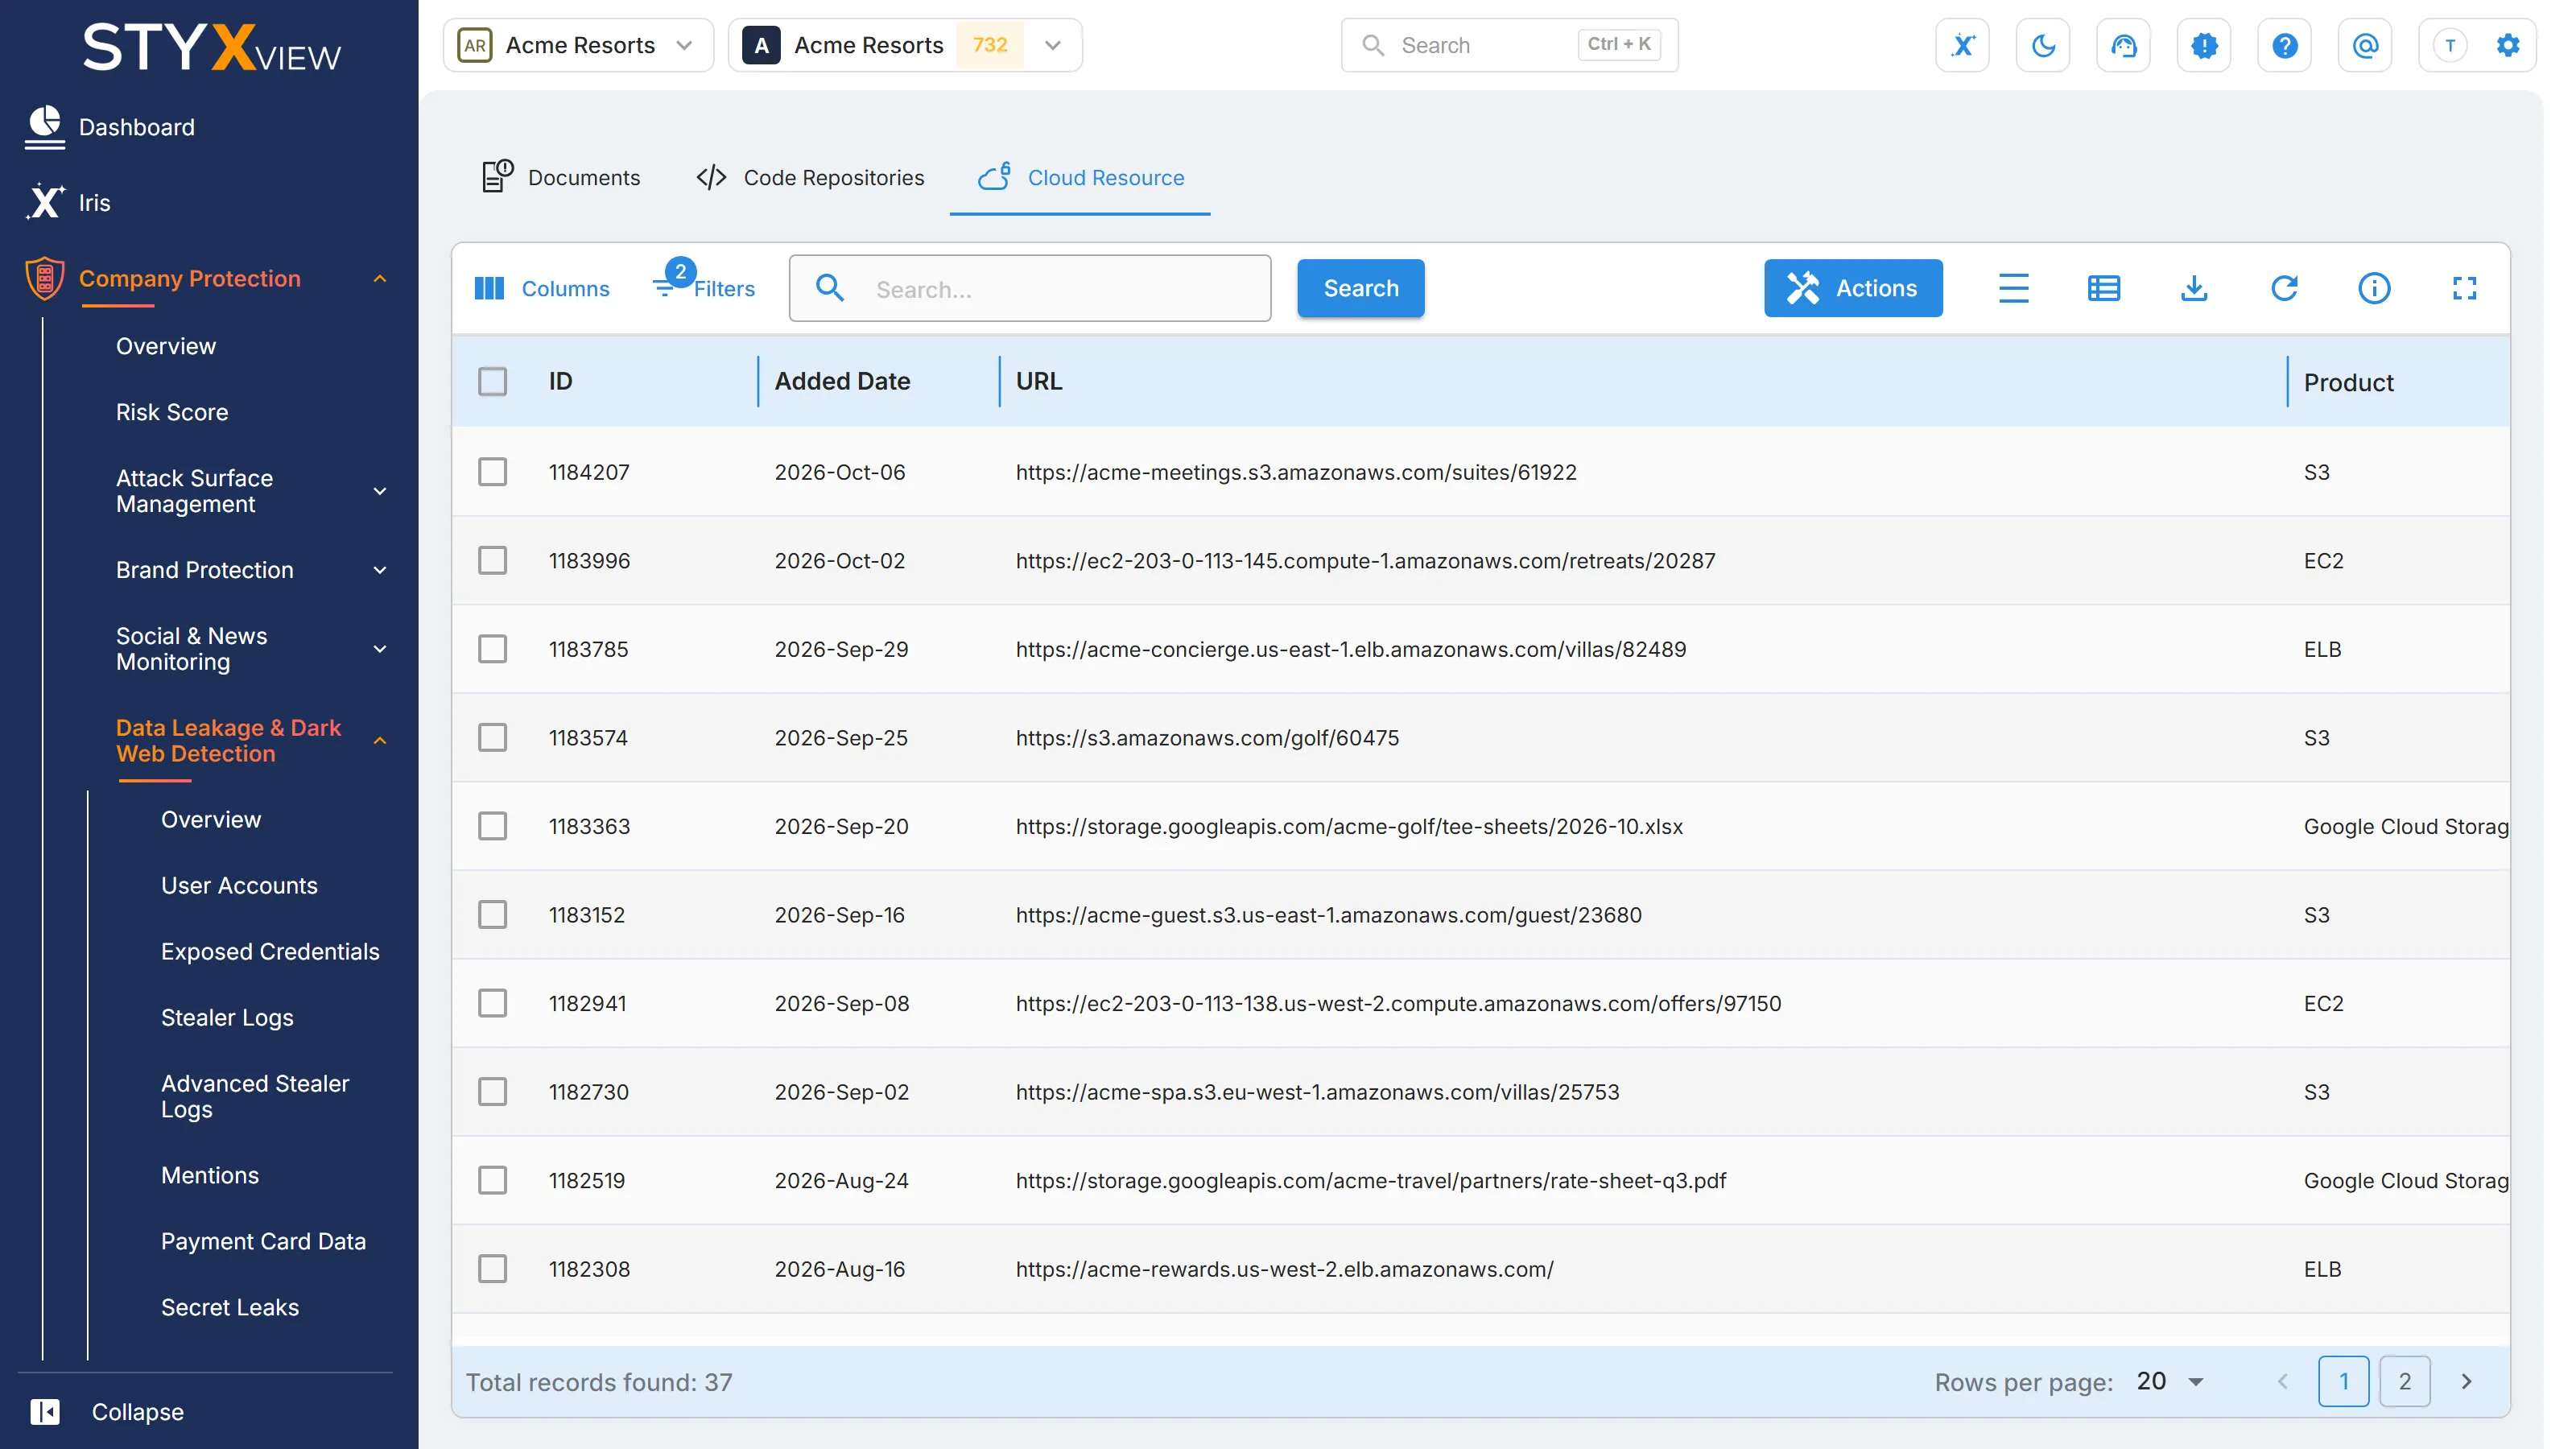
Task: Click the table density lines icon
Action: click(2013, 288)
